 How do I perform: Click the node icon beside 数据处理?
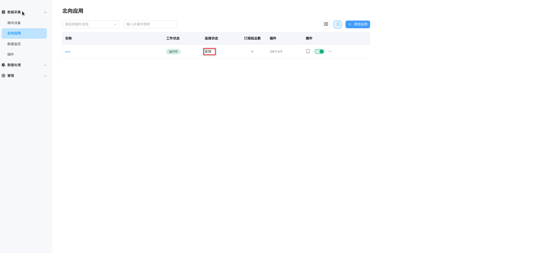pos(3,65)
